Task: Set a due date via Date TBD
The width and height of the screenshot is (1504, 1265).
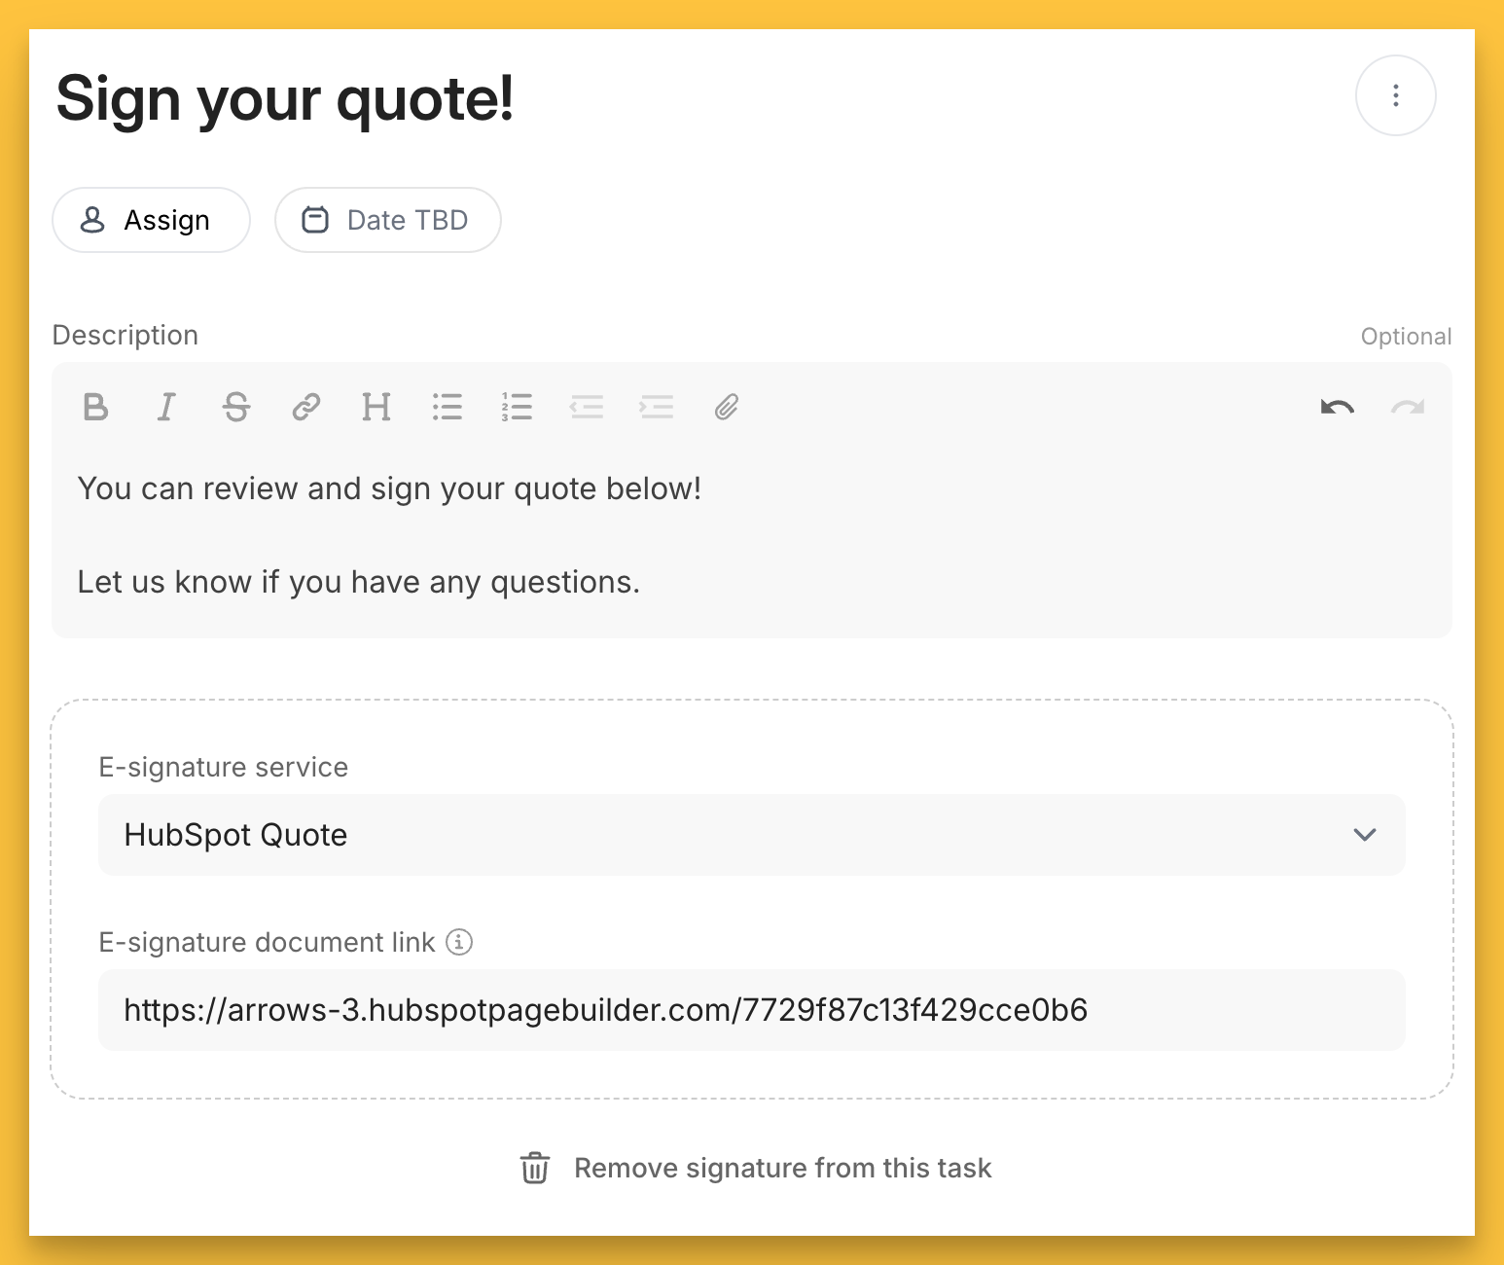Action: [387, 220]
